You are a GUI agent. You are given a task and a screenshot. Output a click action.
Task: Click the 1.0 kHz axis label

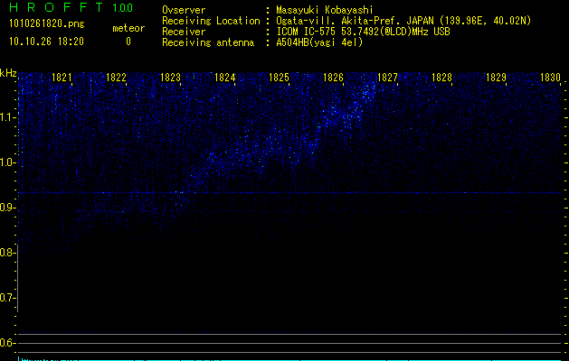(8, 162)
